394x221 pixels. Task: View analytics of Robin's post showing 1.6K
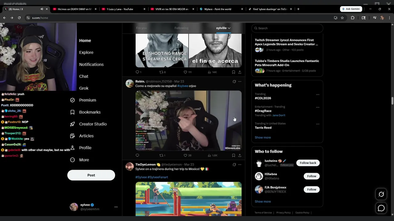click(212, 155)
